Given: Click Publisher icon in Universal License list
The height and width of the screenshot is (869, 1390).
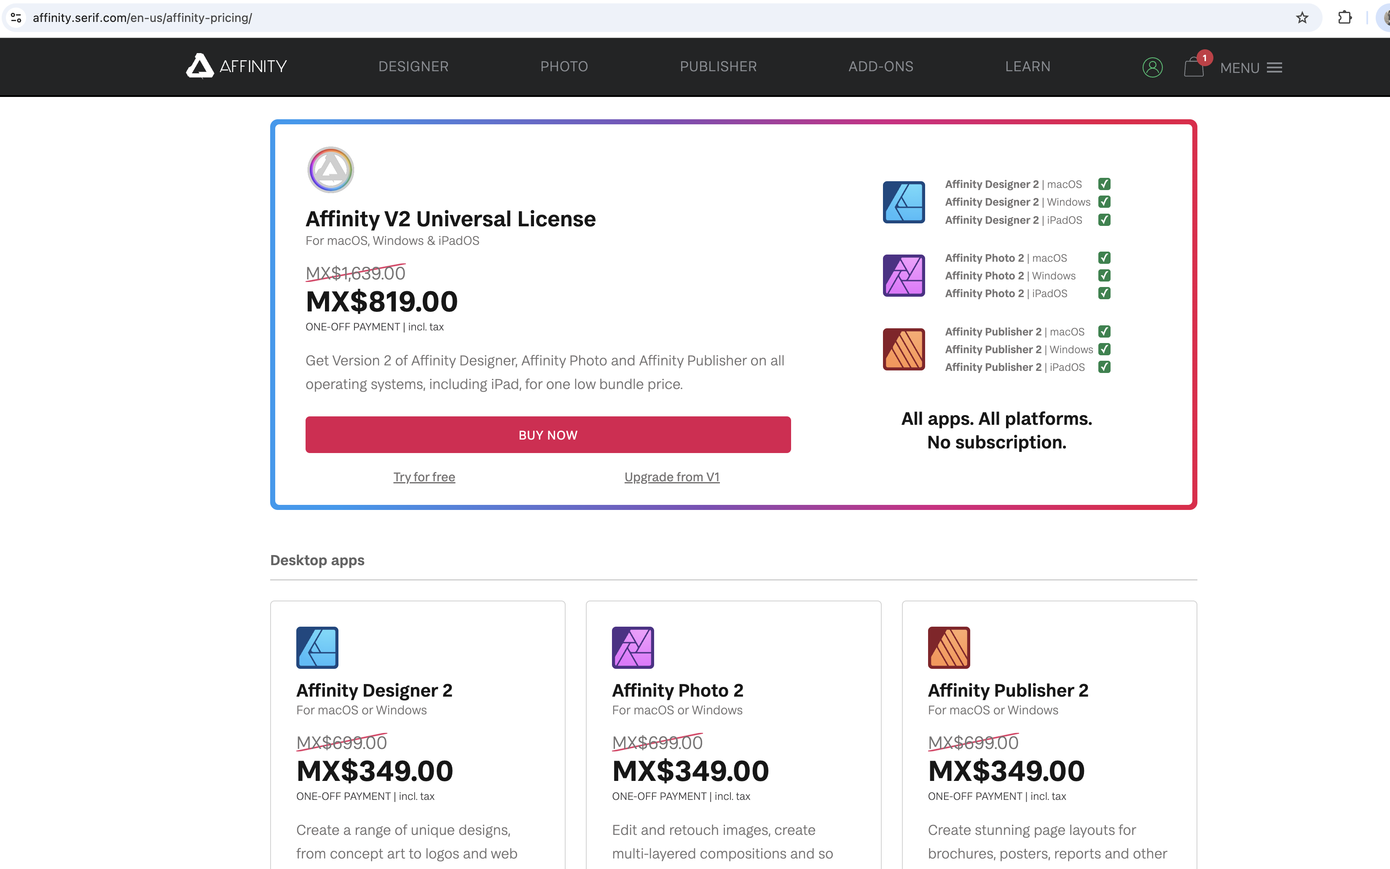Looking at the screenshot, I should 904,349.
